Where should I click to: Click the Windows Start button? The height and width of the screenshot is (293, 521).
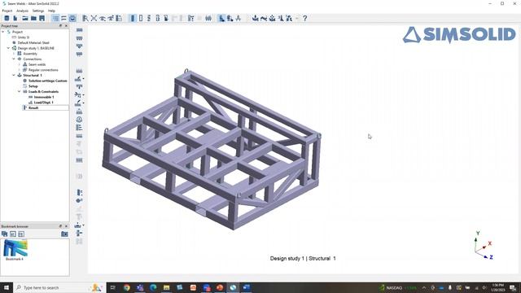(x=7, y=287)
